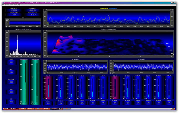
Task: Click the Exit button in the bottom bar
Action: (x=7, y=109)
